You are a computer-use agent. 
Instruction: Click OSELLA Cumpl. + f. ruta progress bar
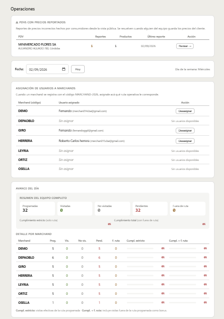click(x=182, y=302)
